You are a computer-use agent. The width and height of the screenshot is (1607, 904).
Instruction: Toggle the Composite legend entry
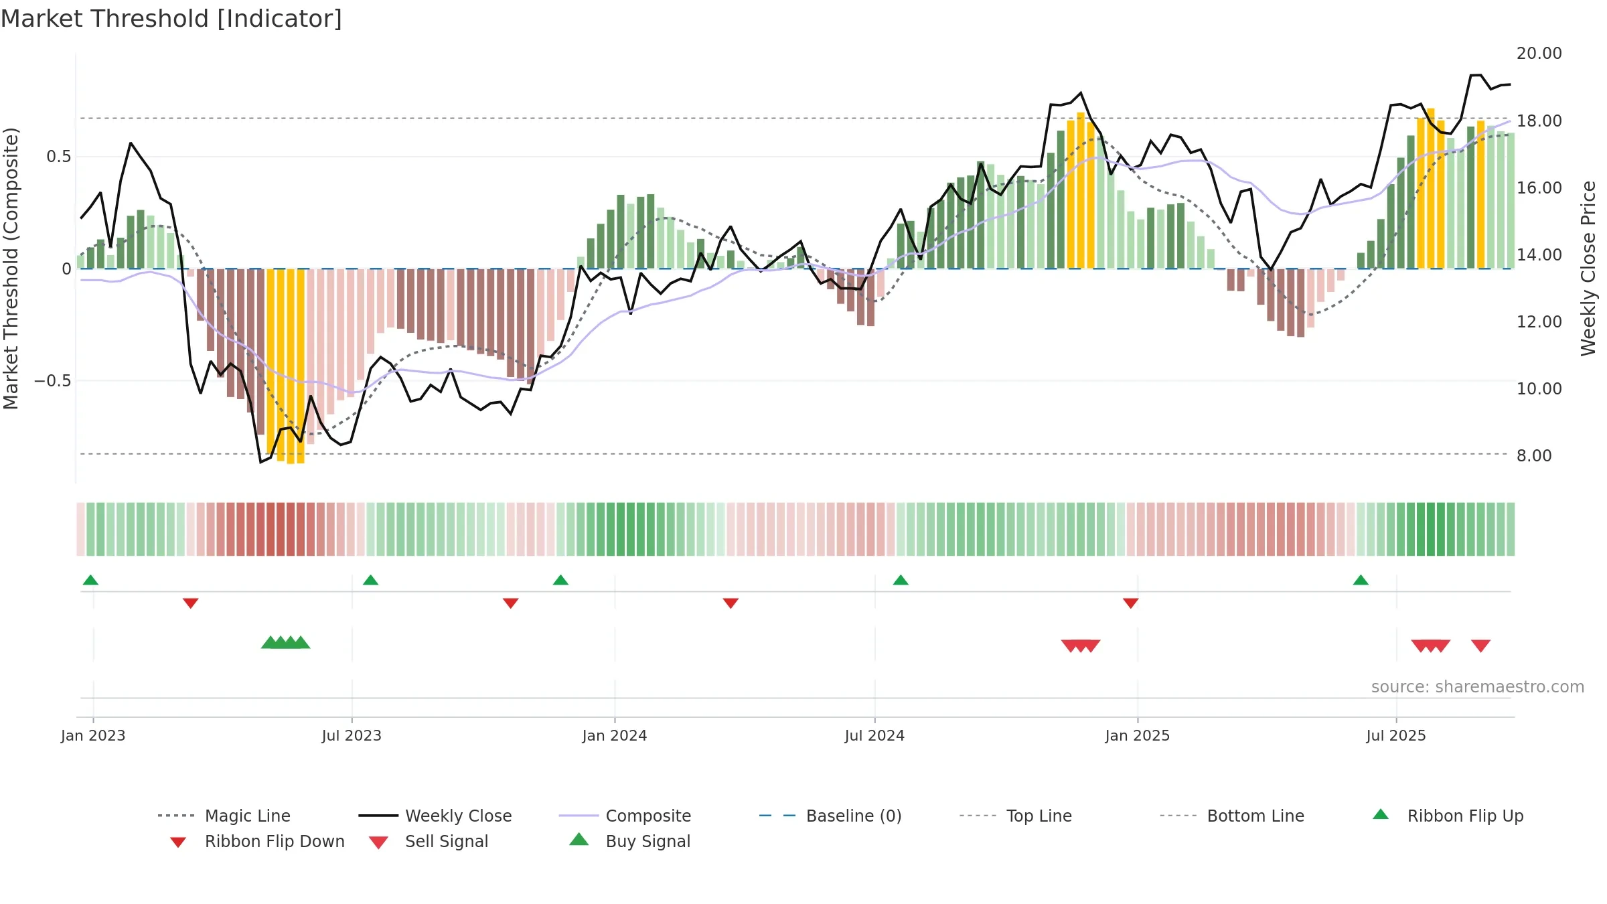pyautogui.click(x=625, y=816)
